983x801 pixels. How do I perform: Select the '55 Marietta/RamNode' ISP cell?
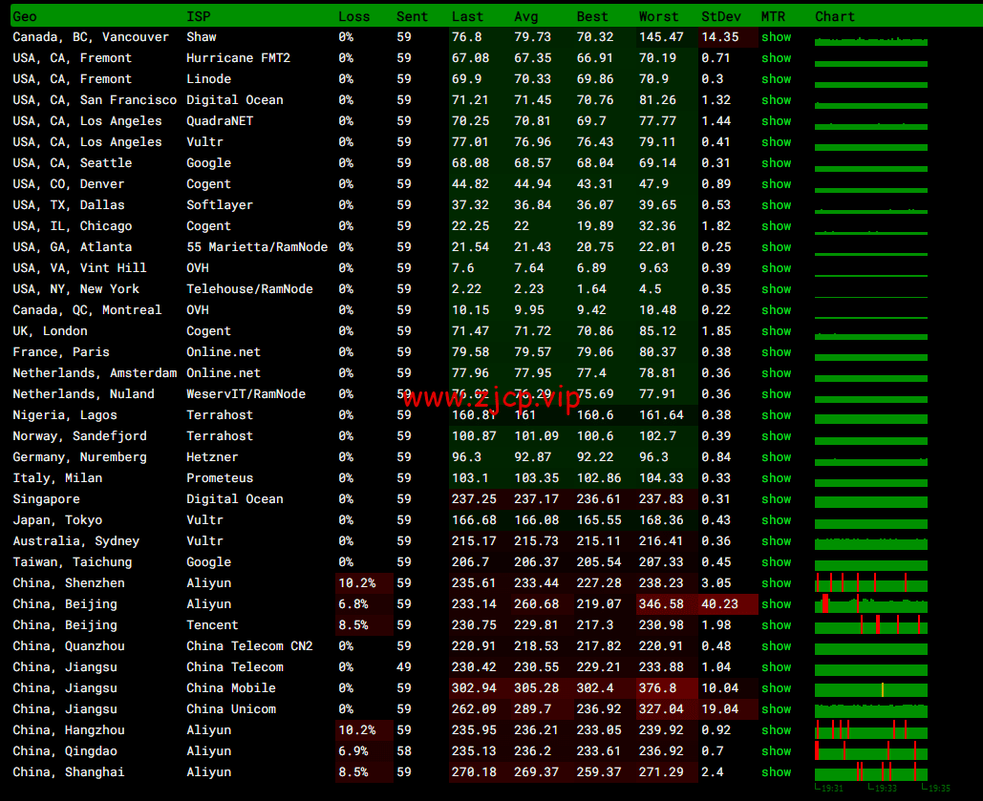coord(257,247)
